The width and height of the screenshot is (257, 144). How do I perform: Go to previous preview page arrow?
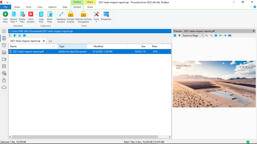click(x=220, y=35)
